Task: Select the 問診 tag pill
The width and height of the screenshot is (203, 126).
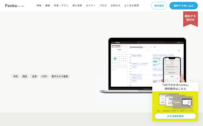Action: point(25,76)
